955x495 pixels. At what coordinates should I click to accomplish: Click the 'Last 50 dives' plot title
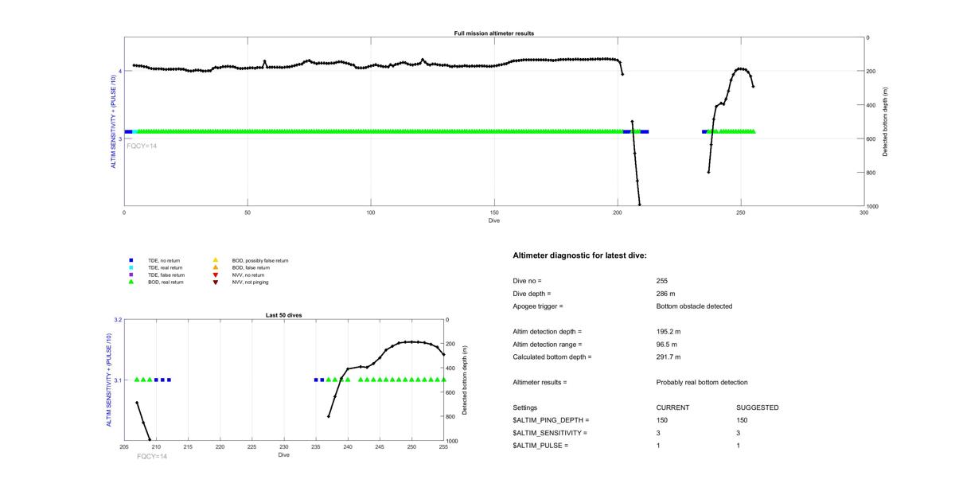284,315
